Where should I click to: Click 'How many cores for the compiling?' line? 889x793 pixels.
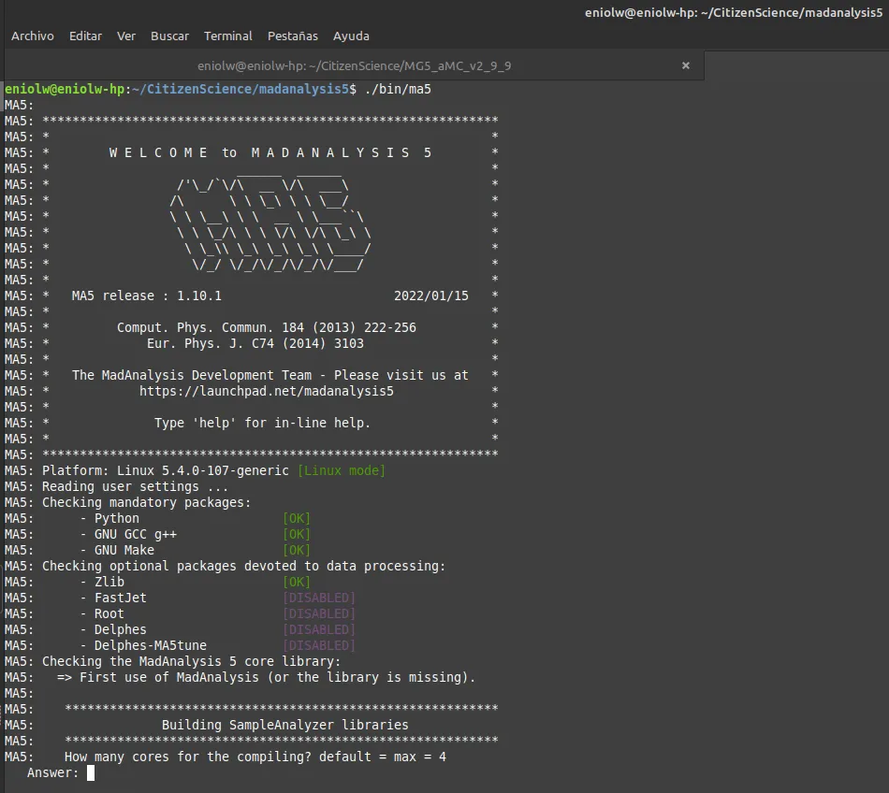255,757
